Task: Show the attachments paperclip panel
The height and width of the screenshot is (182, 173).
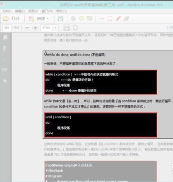Action: (5, 59)
